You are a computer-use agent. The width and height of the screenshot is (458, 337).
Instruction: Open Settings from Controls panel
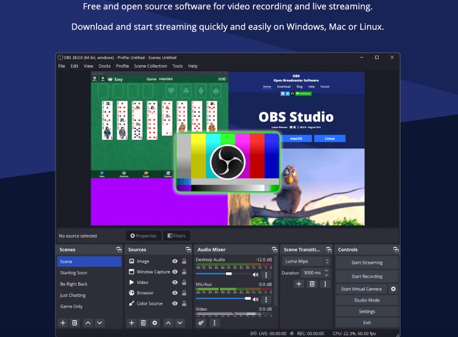pyautogui.click(x=367, y=311)
